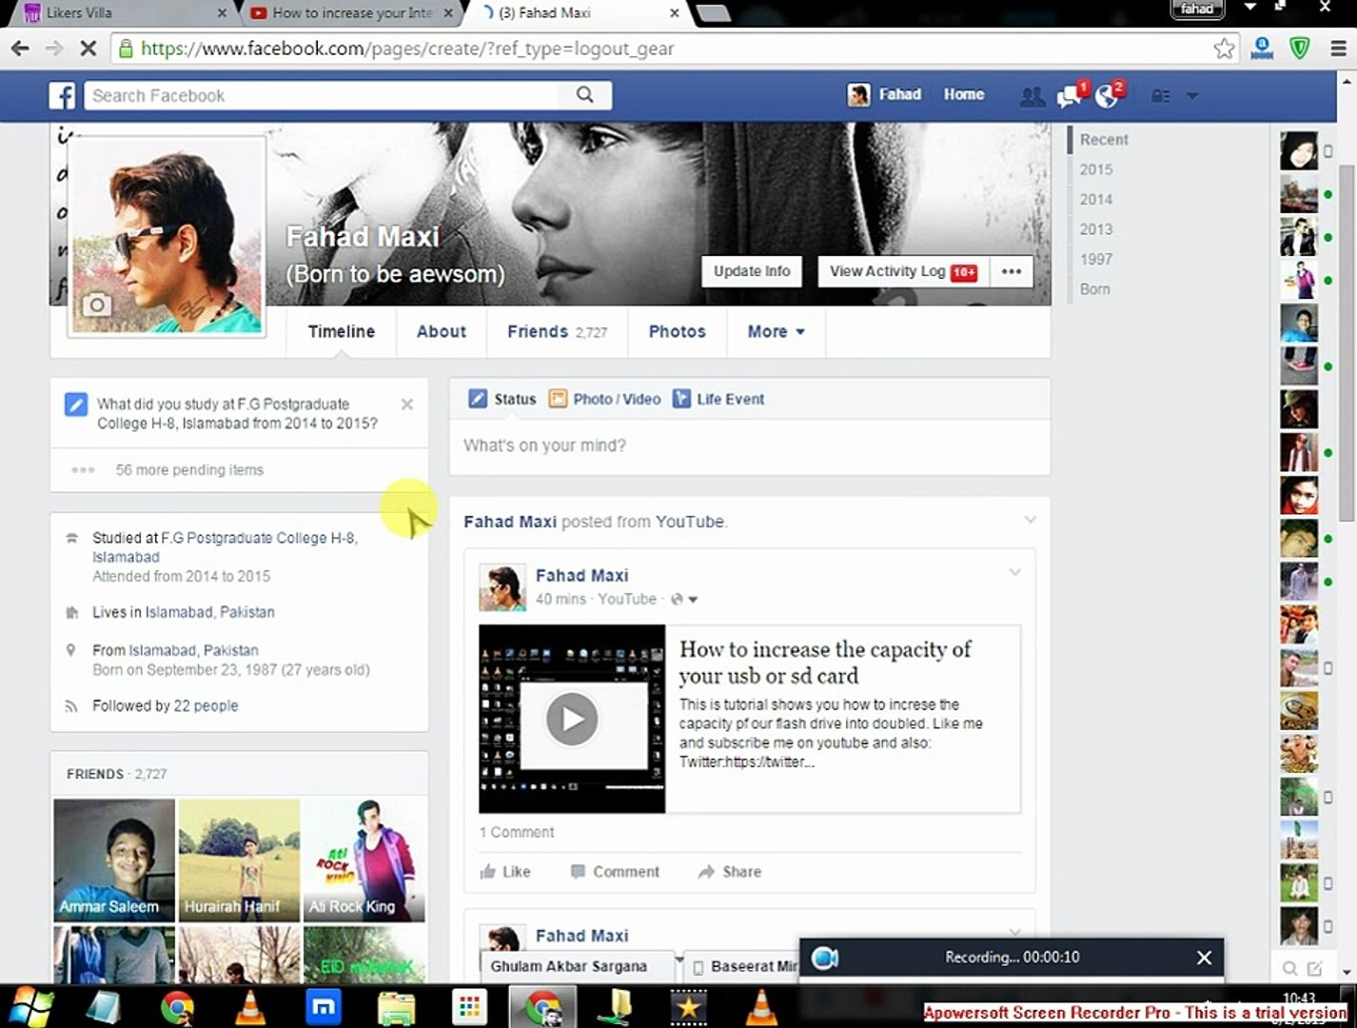1357x1028 pixels.
Task: Open the account dropdown arrow in the top bar
Action: coord(1192,96)
